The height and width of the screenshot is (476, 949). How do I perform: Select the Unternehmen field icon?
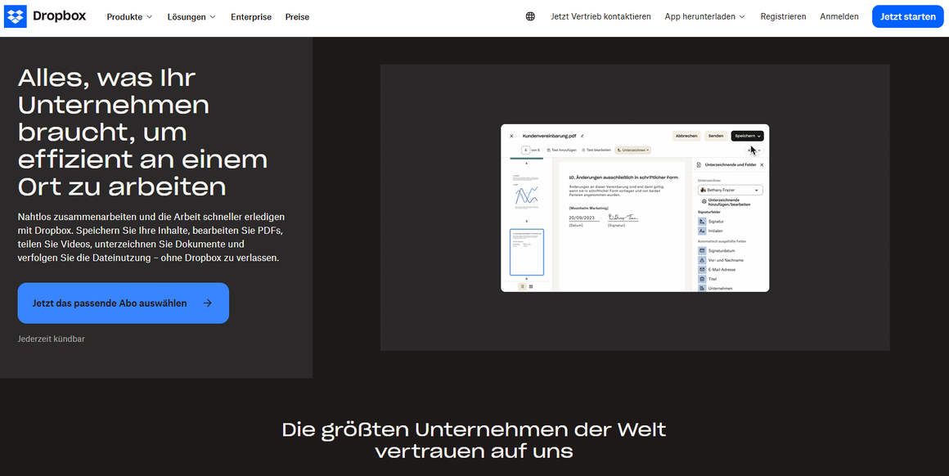point(701,288)
